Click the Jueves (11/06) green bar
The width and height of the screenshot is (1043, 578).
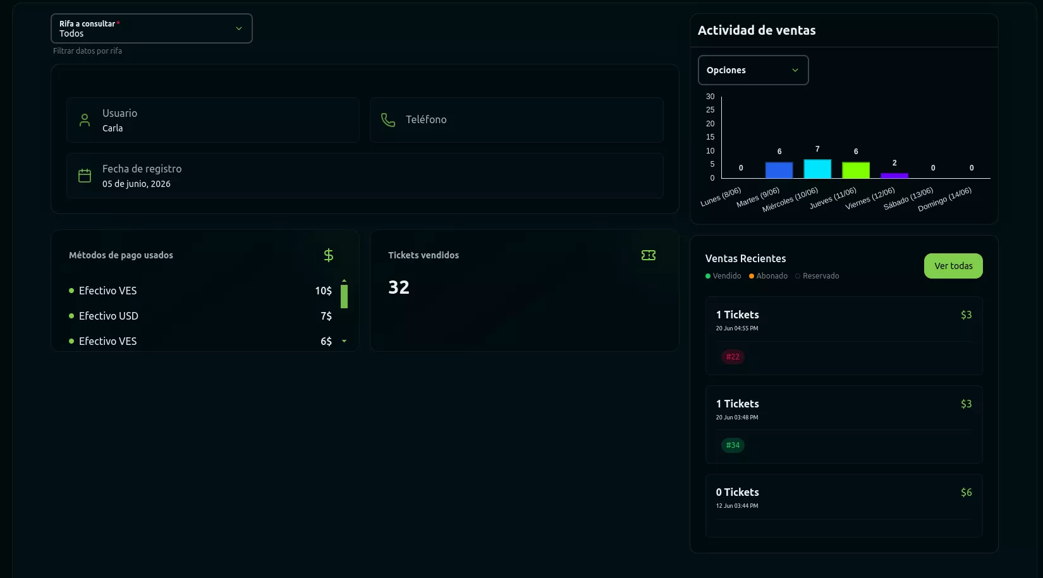(856, 170)
